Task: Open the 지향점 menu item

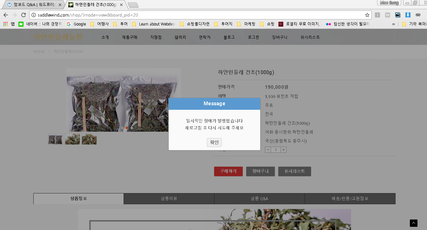Action: pos(156,37)
